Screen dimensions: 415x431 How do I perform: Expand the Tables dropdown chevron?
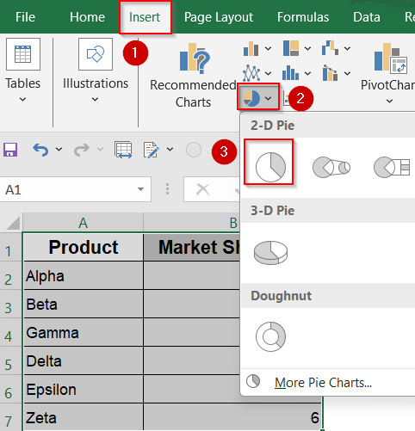22,100
